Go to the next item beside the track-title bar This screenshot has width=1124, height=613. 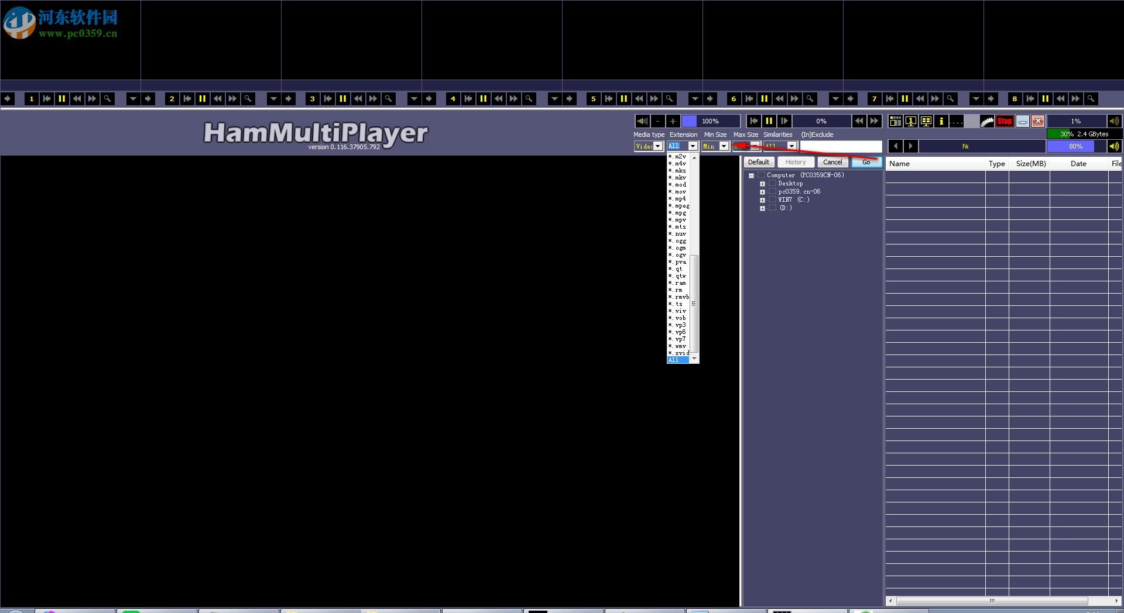click(910, 146)
